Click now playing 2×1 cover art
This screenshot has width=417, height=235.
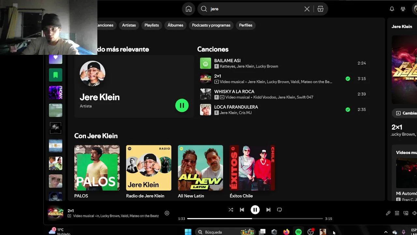(55, 213)
